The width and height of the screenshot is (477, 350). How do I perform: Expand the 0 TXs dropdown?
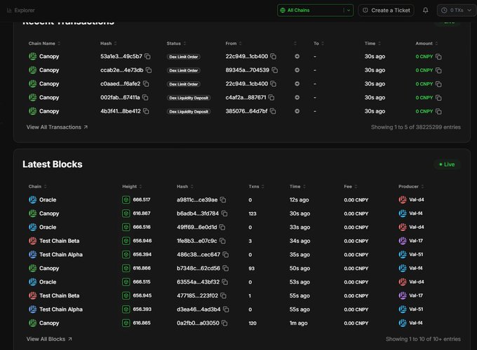click(457, 10)
